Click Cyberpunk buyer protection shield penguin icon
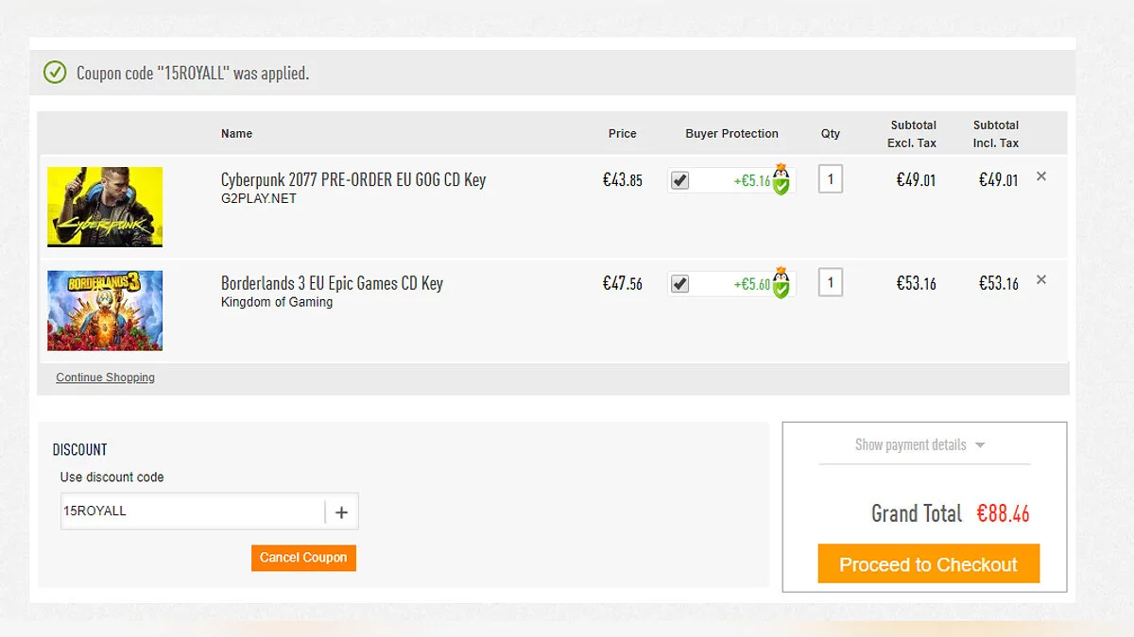1134x637 pixels. 781,180
